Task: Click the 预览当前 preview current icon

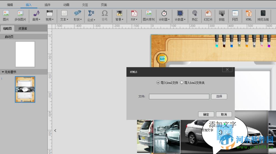Action: pos(263,15)
